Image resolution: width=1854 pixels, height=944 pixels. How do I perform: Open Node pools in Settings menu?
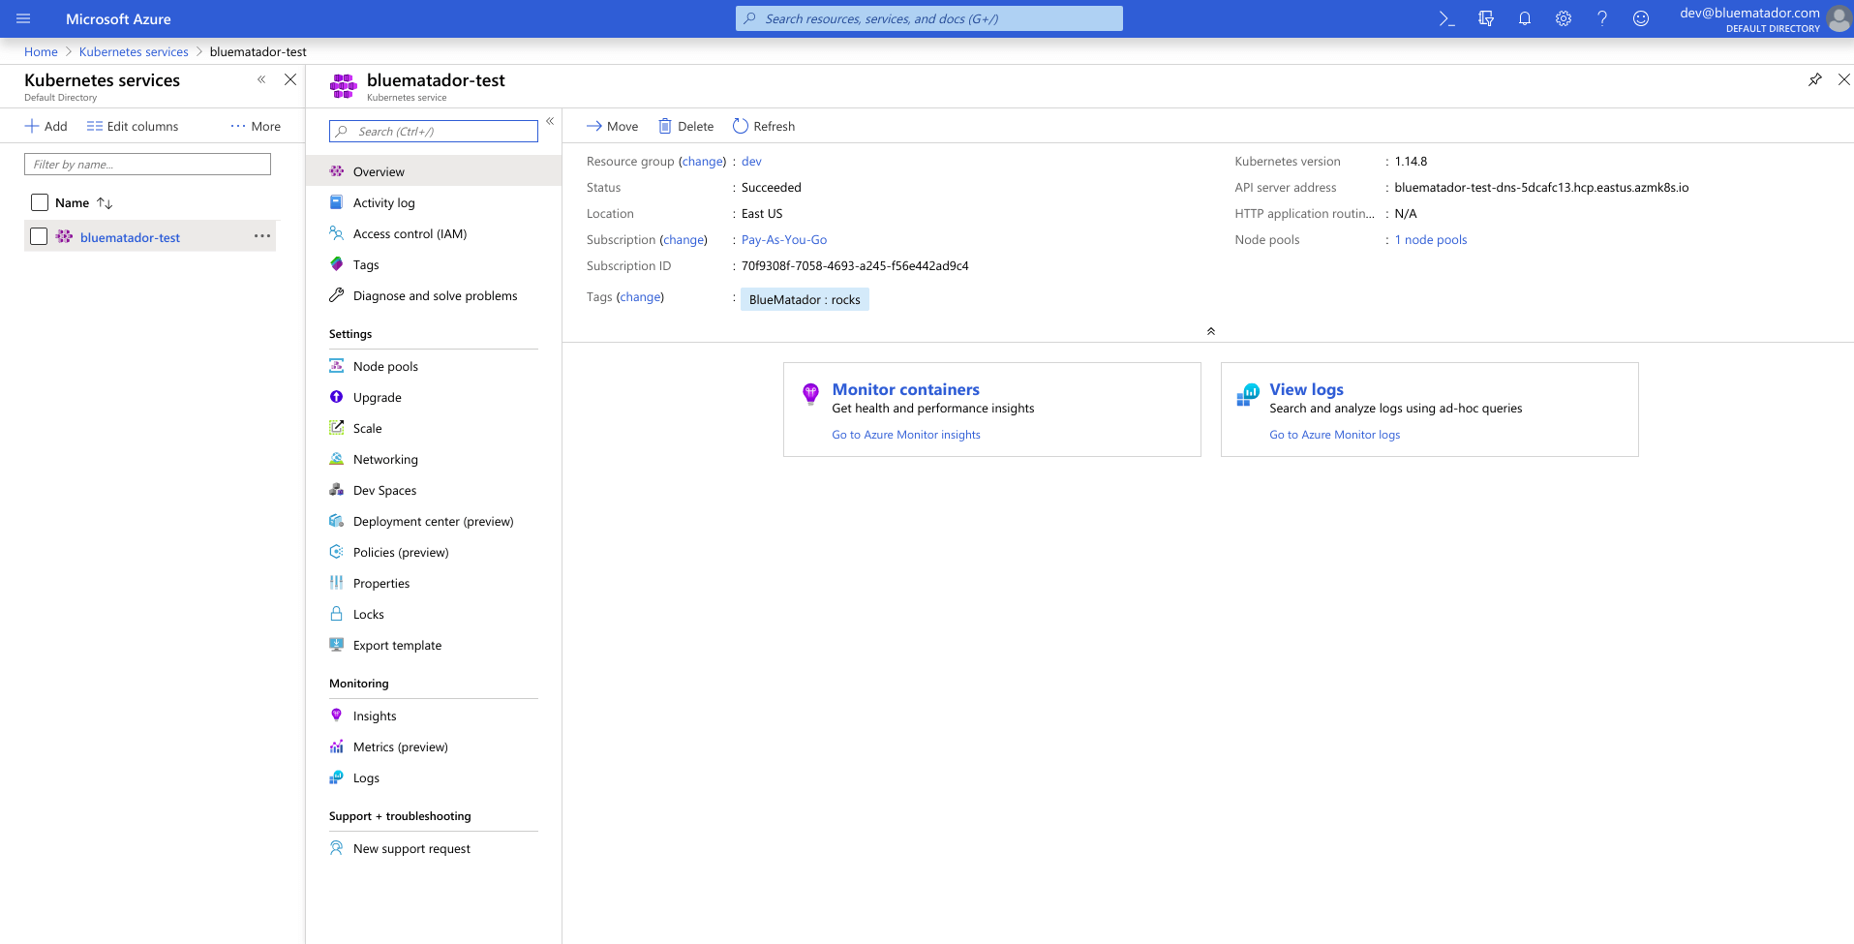pyautogui.click(x=385, y=366)
